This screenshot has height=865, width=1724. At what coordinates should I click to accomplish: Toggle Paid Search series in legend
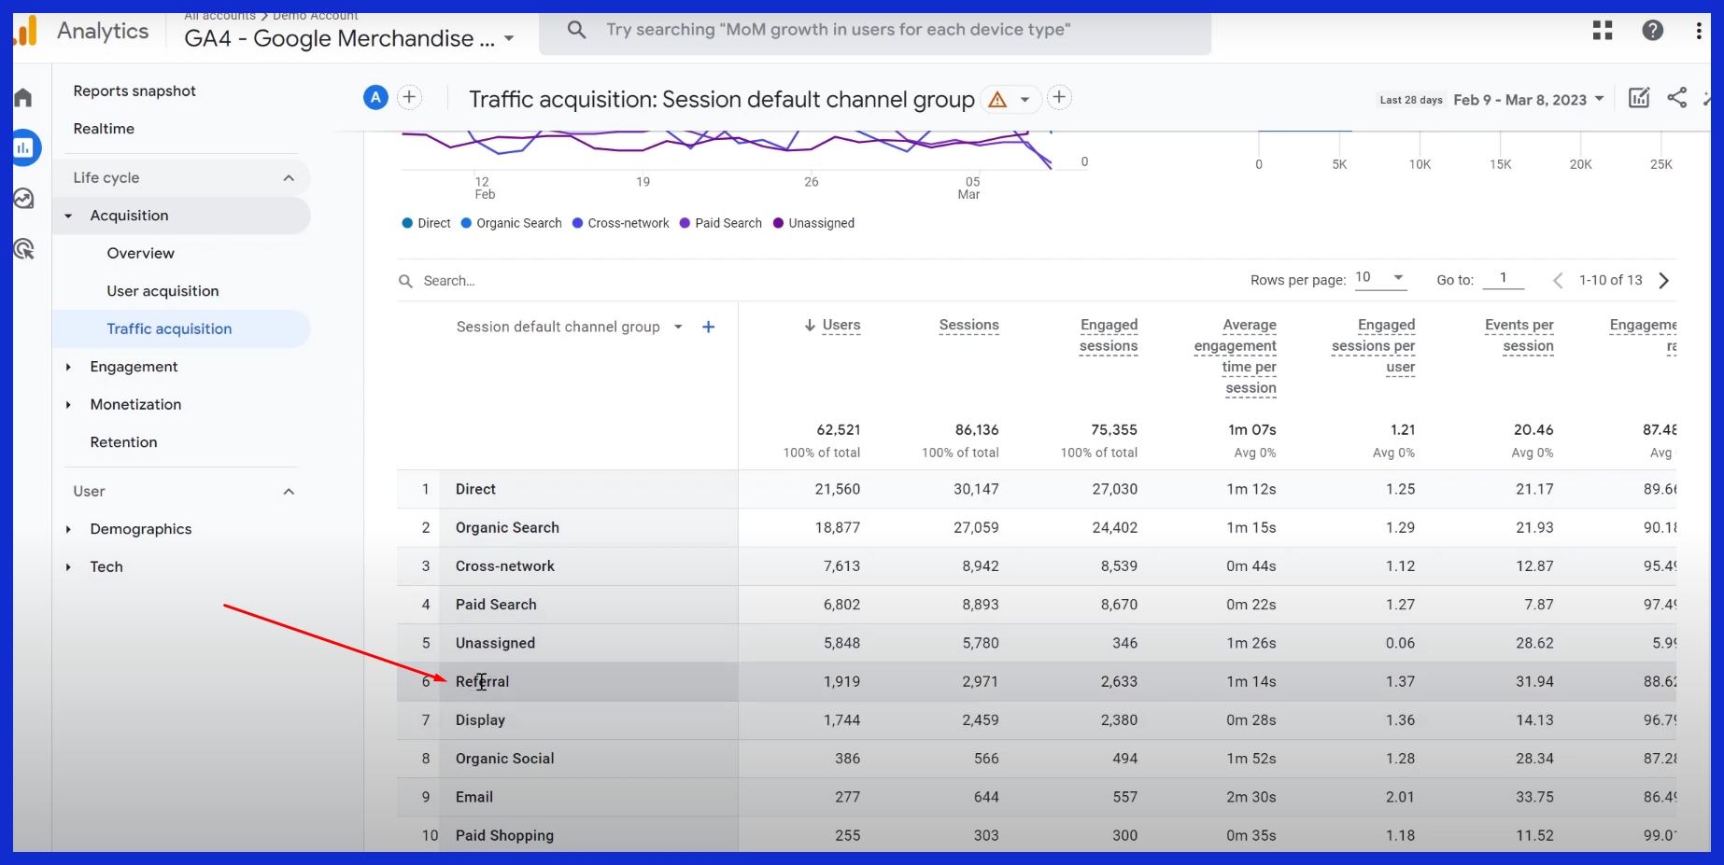pos(721,223)
